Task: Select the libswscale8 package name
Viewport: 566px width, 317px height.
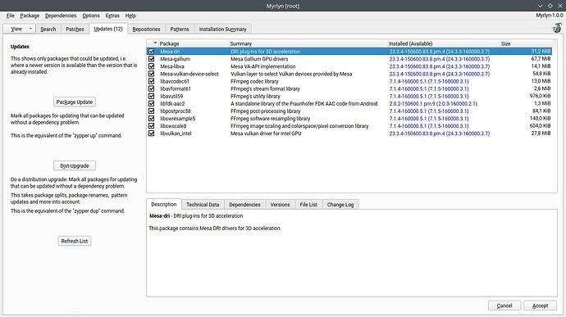Action: 173,126
